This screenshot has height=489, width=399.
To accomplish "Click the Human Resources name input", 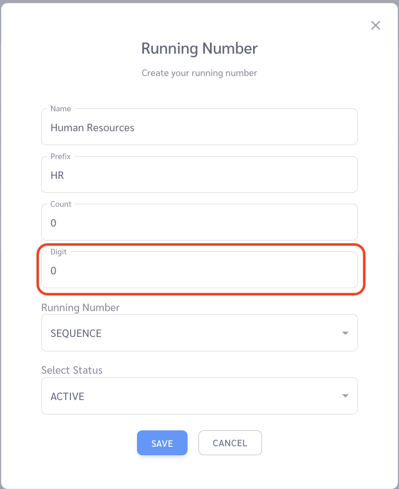I will (199, 127).
